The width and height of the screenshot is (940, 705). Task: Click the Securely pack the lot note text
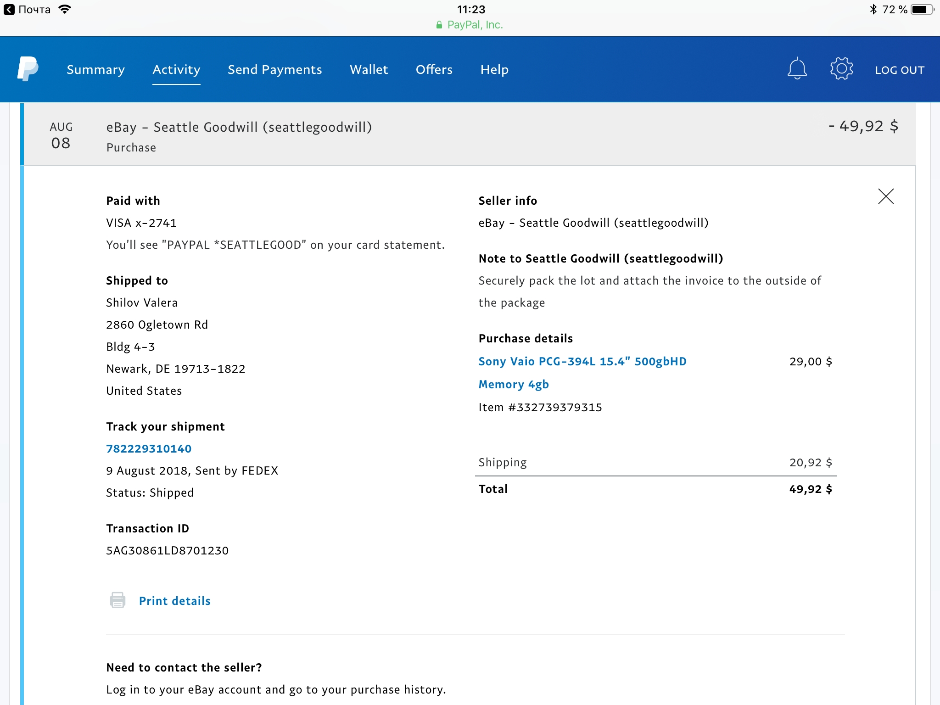click(x=650, y=291)
